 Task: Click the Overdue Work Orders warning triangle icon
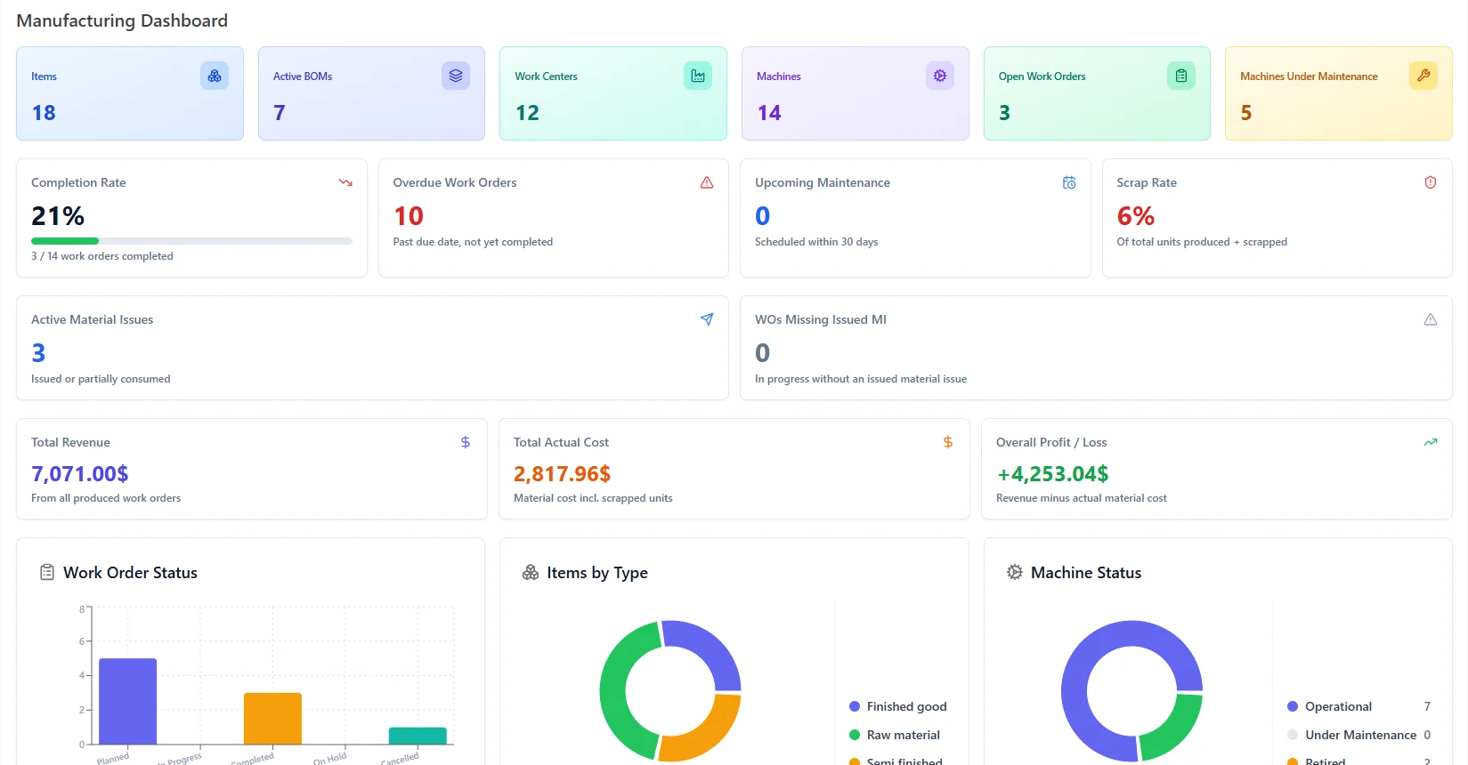click(707, 182)
